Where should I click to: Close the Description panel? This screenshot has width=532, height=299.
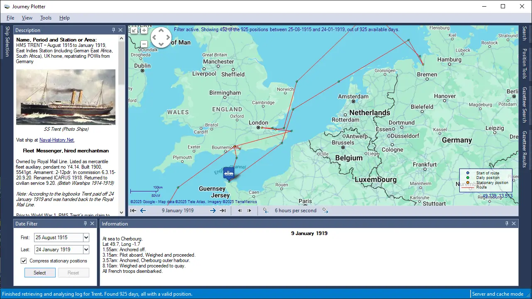coord(120,30)
